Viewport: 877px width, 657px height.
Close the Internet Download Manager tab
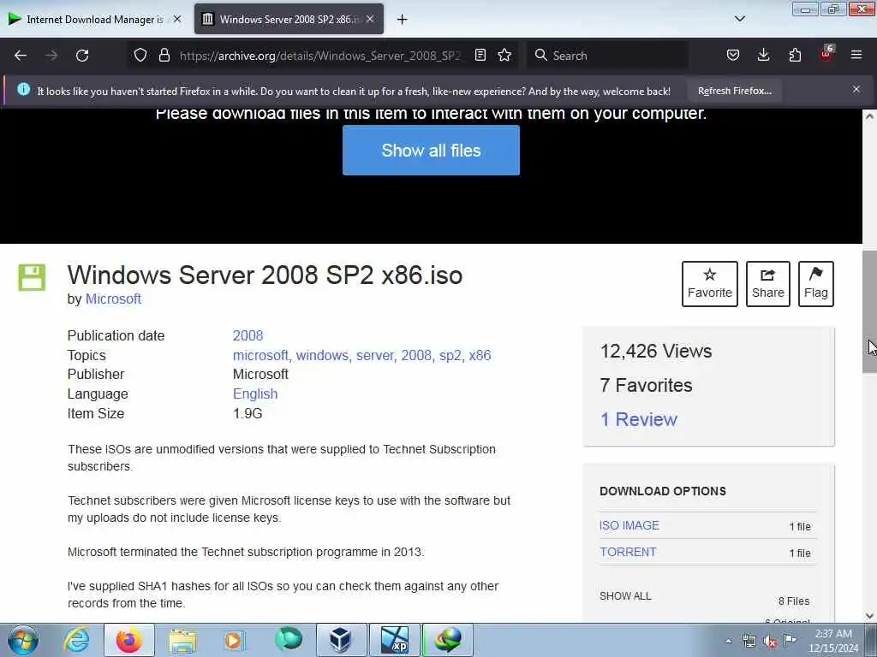click(x=177, y=19)
